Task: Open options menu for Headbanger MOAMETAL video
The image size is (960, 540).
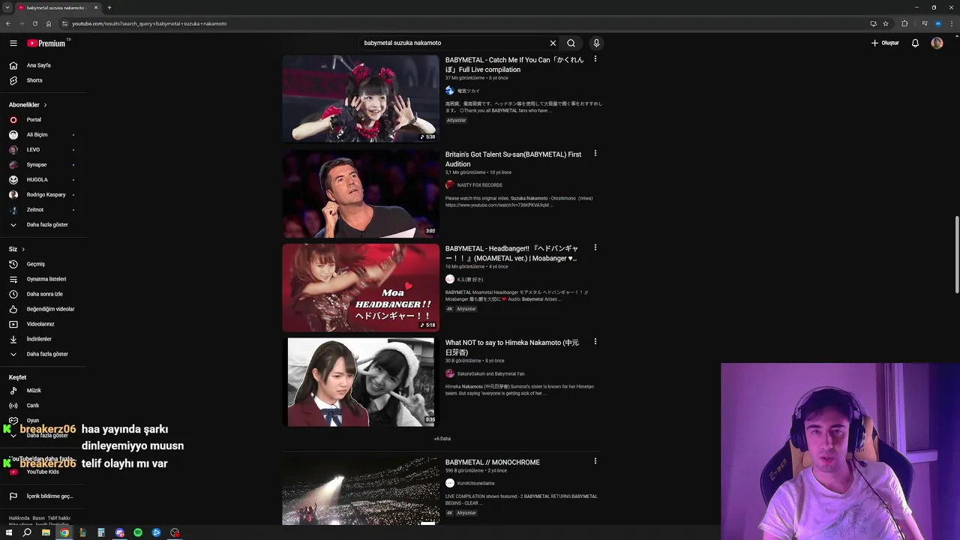Action: point(595,247)
